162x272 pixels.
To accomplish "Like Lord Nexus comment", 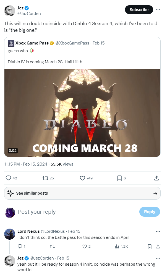I will point(85,246).
